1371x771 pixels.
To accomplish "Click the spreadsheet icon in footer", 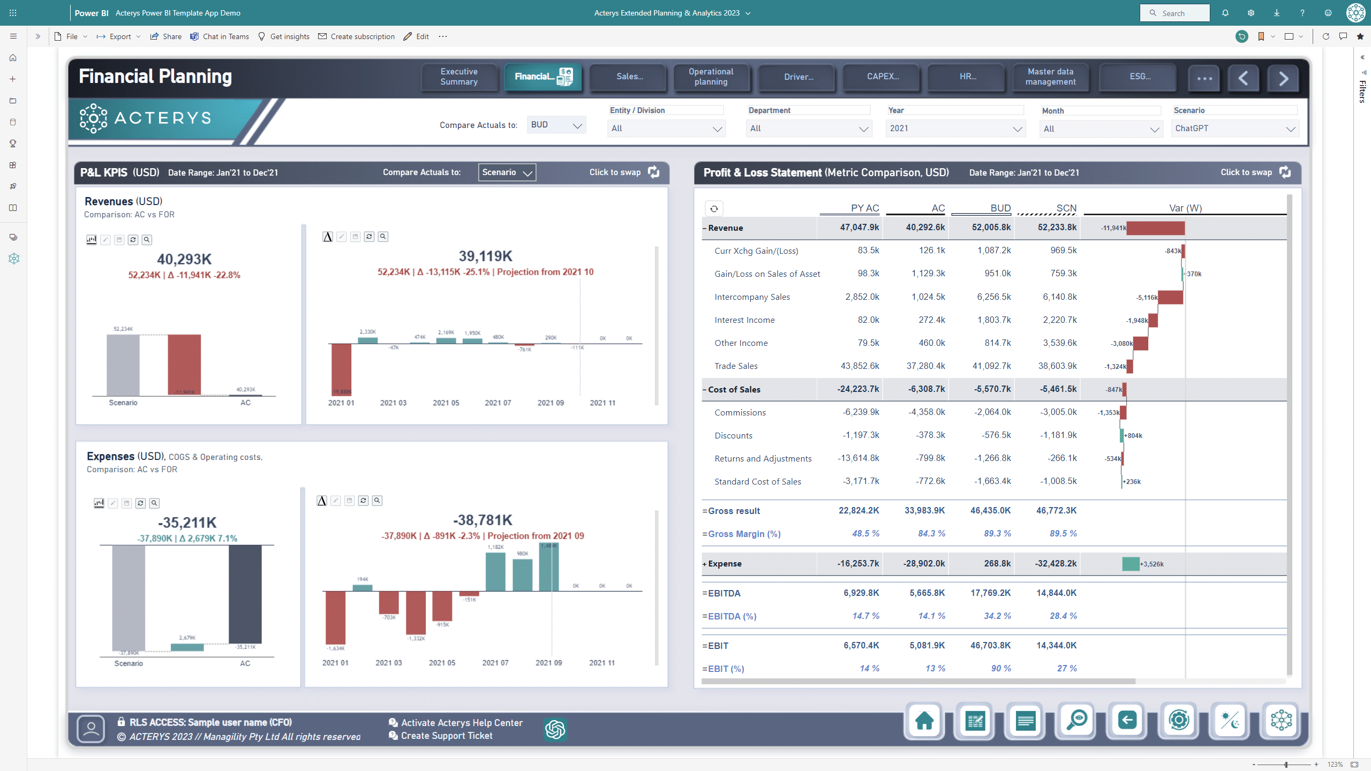I will (x=975, y=721).
